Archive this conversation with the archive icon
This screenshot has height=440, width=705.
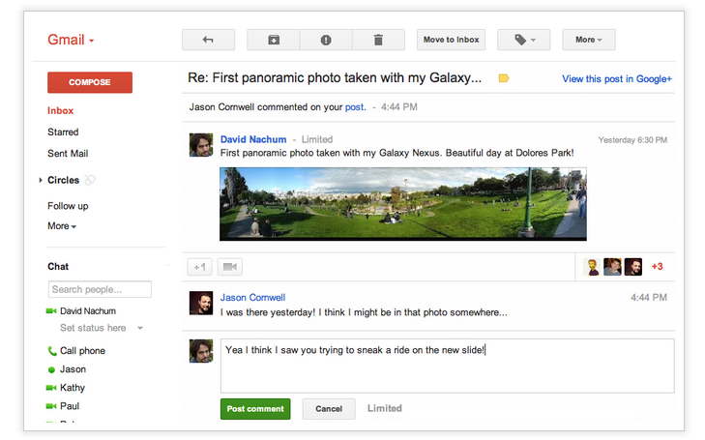pos(274,40)
